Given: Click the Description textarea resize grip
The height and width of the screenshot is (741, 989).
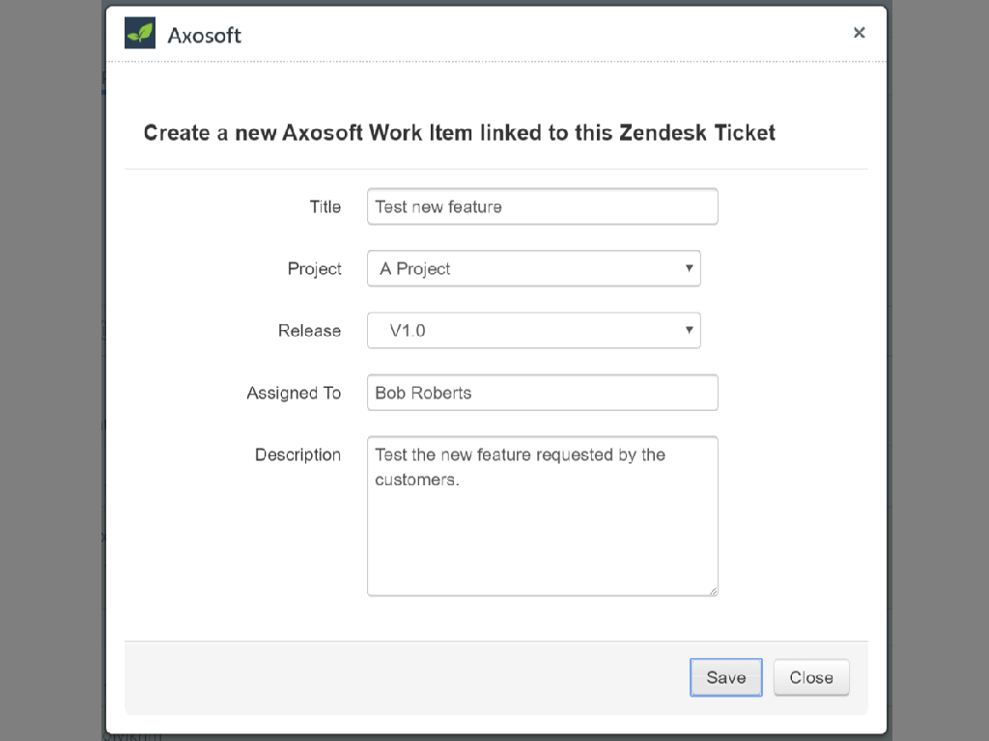Looking at the screenshot, I should tap(713, 590).
